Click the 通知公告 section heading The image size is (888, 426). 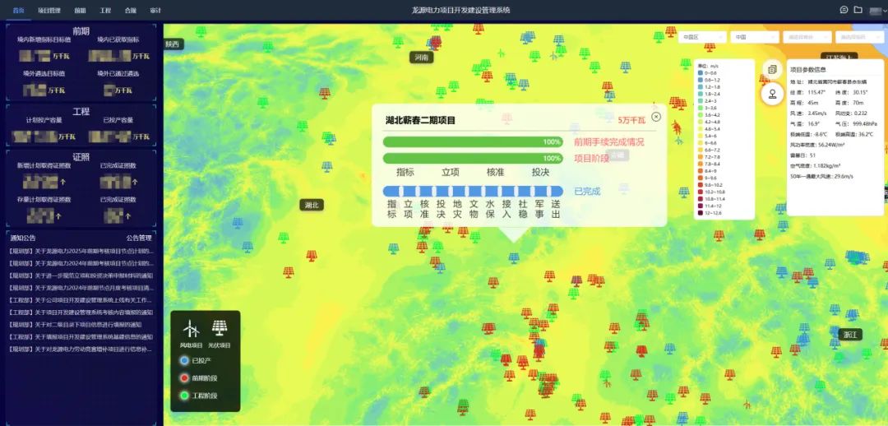23,238
